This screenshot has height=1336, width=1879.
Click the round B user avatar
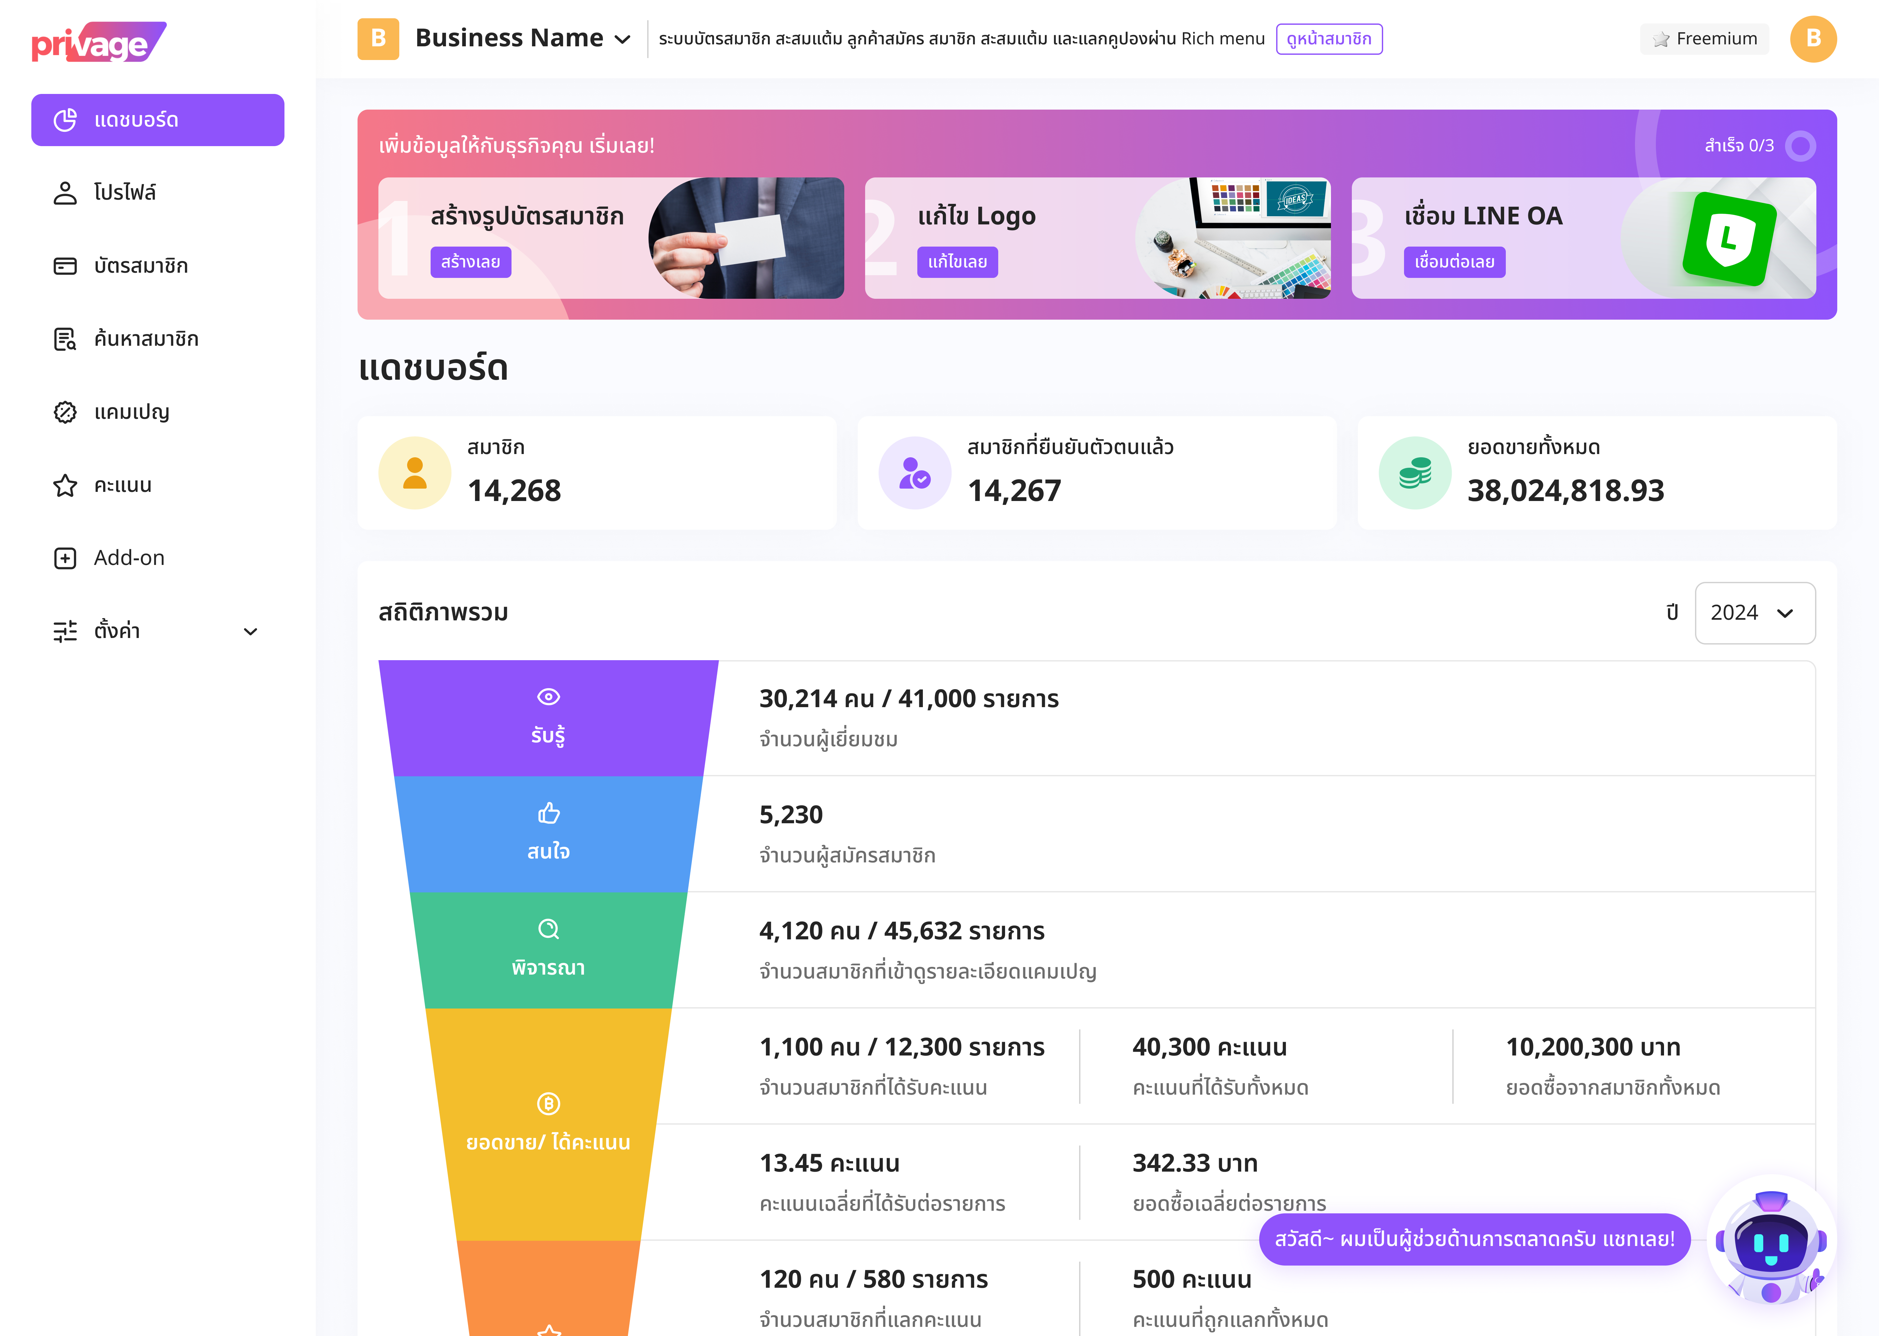1812,39
